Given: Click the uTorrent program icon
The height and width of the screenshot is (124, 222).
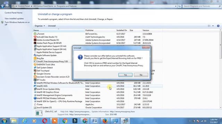Looking at the screenshot, I should click(35, 34).
